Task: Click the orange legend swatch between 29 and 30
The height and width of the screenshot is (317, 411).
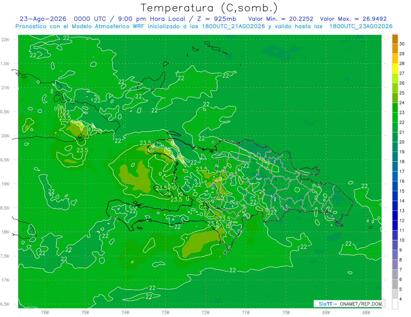Action: tap(395, 49)
